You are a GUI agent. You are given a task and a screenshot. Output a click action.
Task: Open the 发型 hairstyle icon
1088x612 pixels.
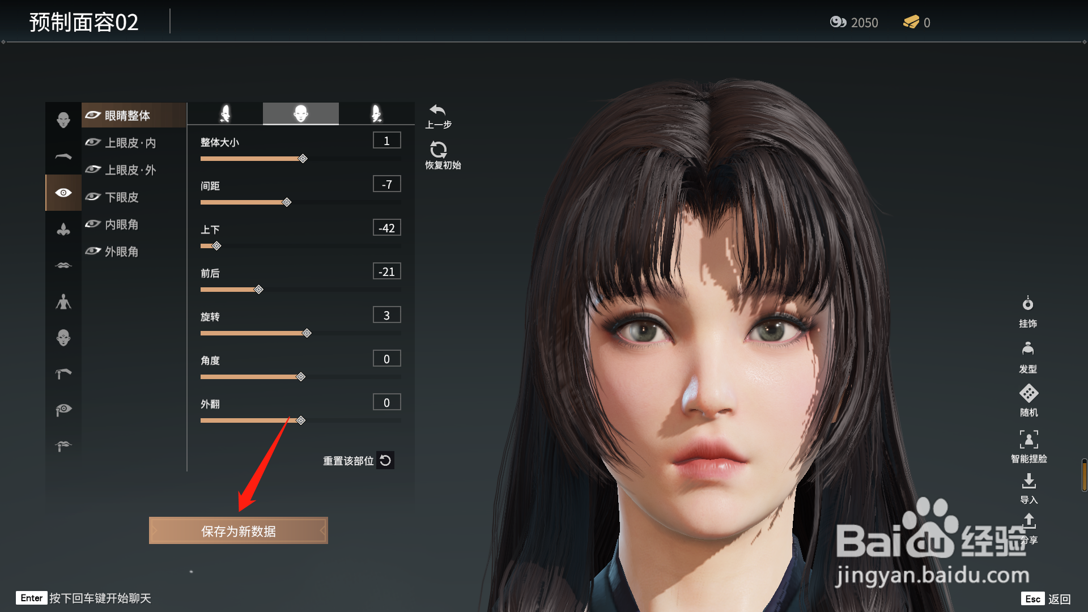coord(1027,349)
